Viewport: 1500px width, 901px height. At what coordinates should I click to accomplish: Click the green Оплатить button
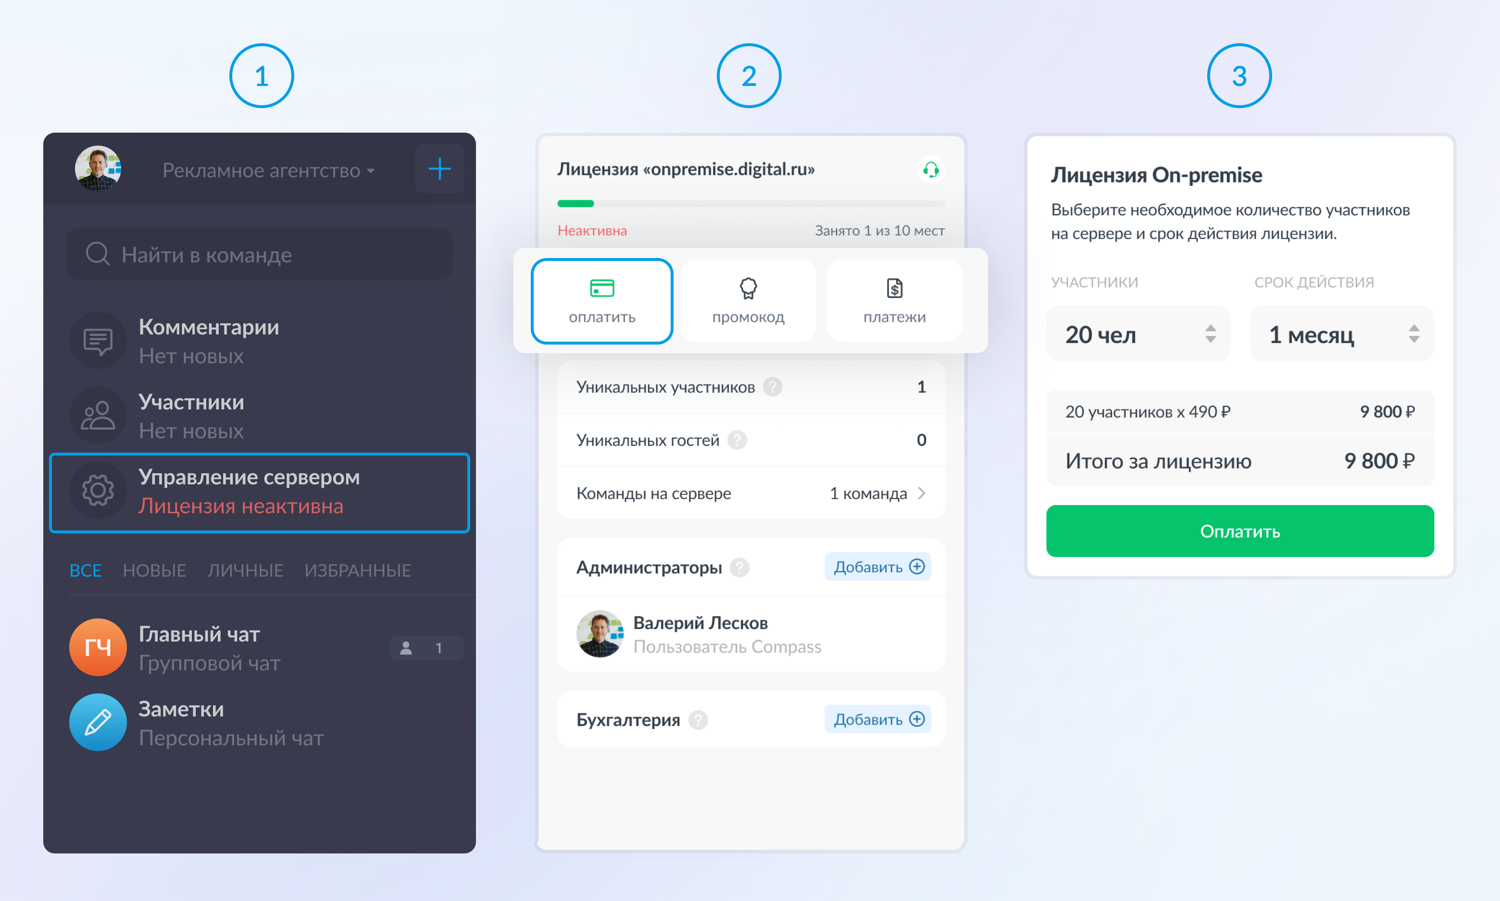(x=1240, y=531)
